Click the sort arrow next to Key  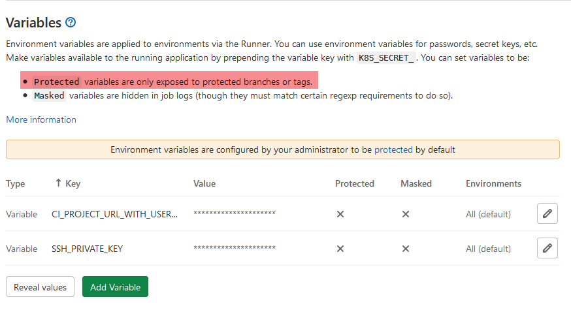[58, 184]
